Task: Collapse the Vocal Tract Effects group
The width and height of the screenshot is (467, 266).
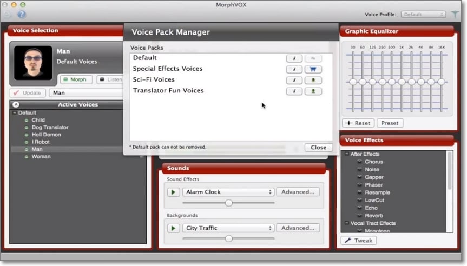Action: [347, 223]
